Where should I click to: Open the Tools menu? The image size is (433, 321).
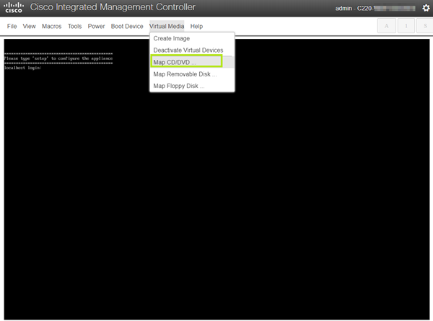pyautogui.click(x=75, y=26)
